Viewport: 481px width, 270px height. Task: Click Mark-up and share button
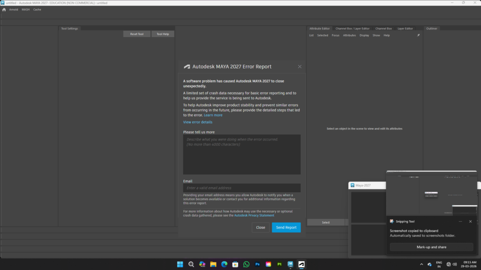tap(432, 247)
